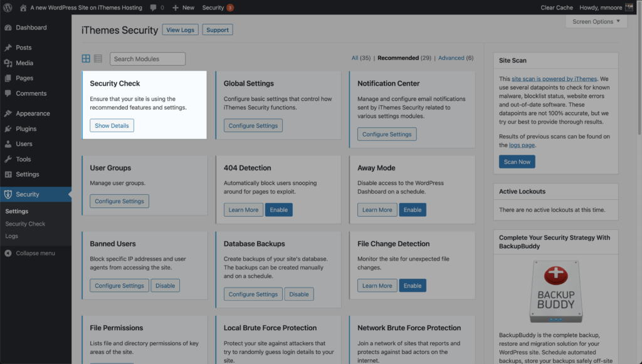The width and height of the screenshot is (642, 364).
Task: Enable the File Change Detection module
Action: pyautogui.click(x=413, y=286)
